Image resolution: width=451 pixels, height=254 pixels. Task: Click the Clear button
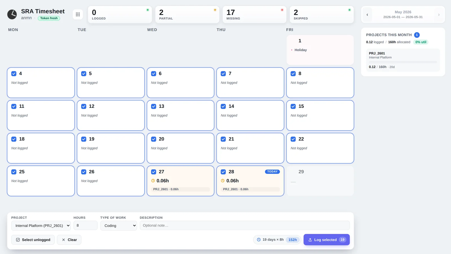[x=69, y=240]
